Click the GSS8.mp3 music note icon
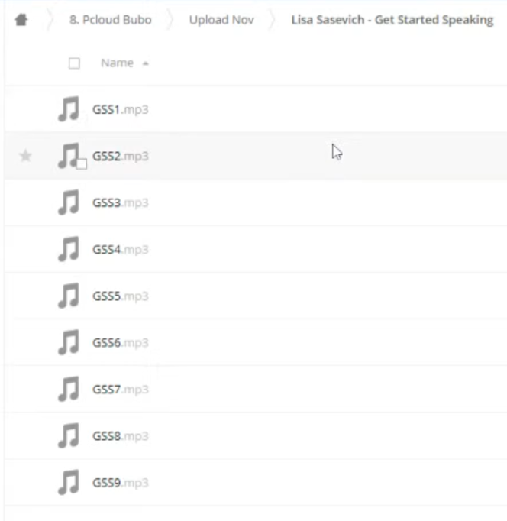Viewport: 507px width, 521px height. coord(69,435)
